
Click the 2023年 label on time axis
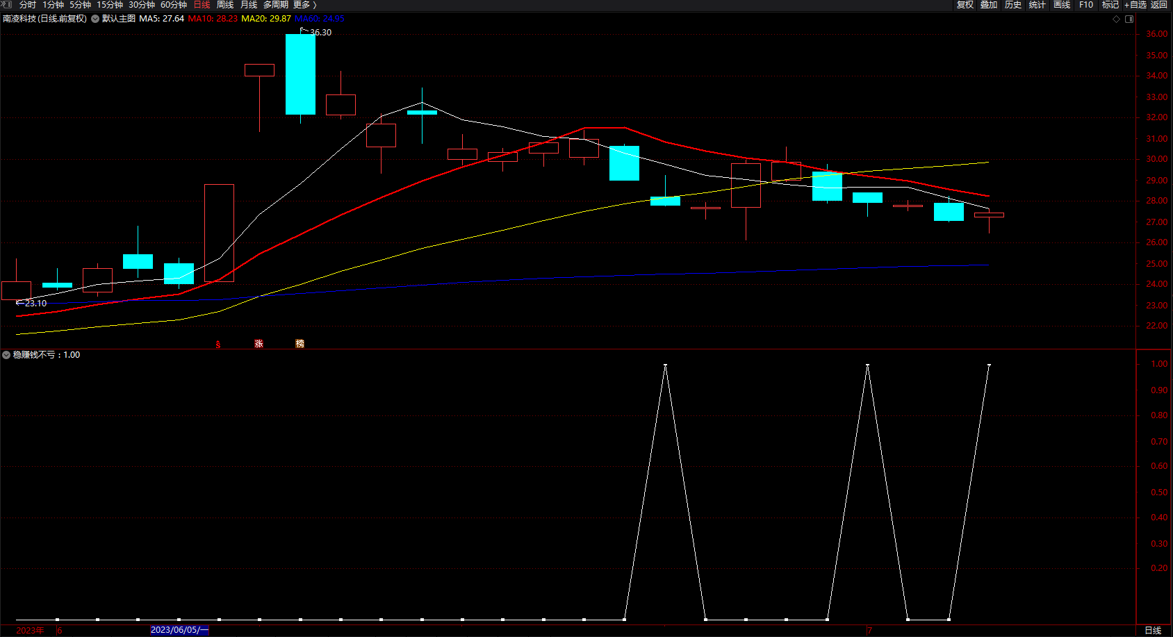[30, 631]
